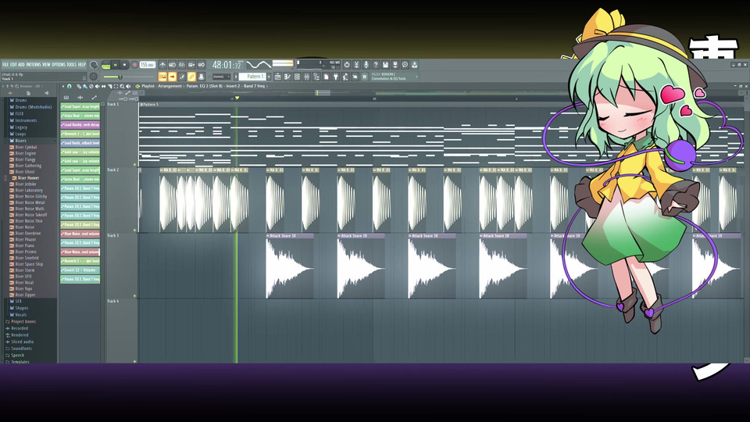Select the playlist zoom magnifier tool
This screenshot has width=750, height=422.
click(122, 86)
